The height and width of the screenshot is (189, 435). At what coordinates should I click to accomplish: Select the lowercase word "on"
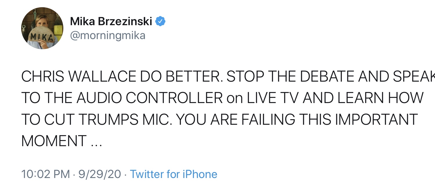(234, 98)
